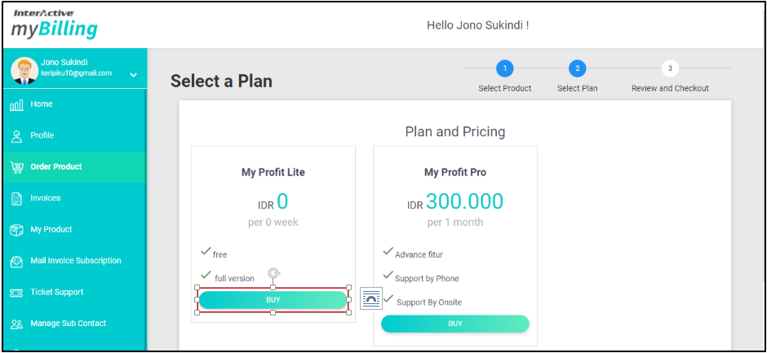Viewport: 767px width, 353px height.
Task: Click the Profile person icon
Action: pos(16,136)
